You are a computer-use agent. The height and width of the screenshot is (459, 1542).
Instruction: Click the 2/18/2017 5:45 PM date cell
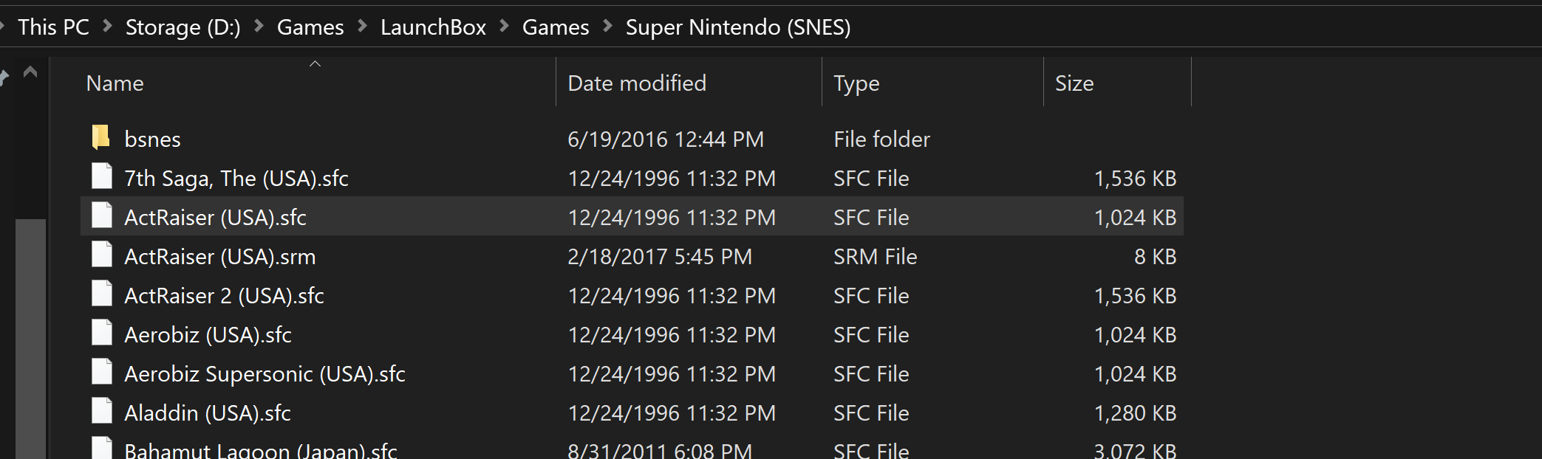point(660,256)
